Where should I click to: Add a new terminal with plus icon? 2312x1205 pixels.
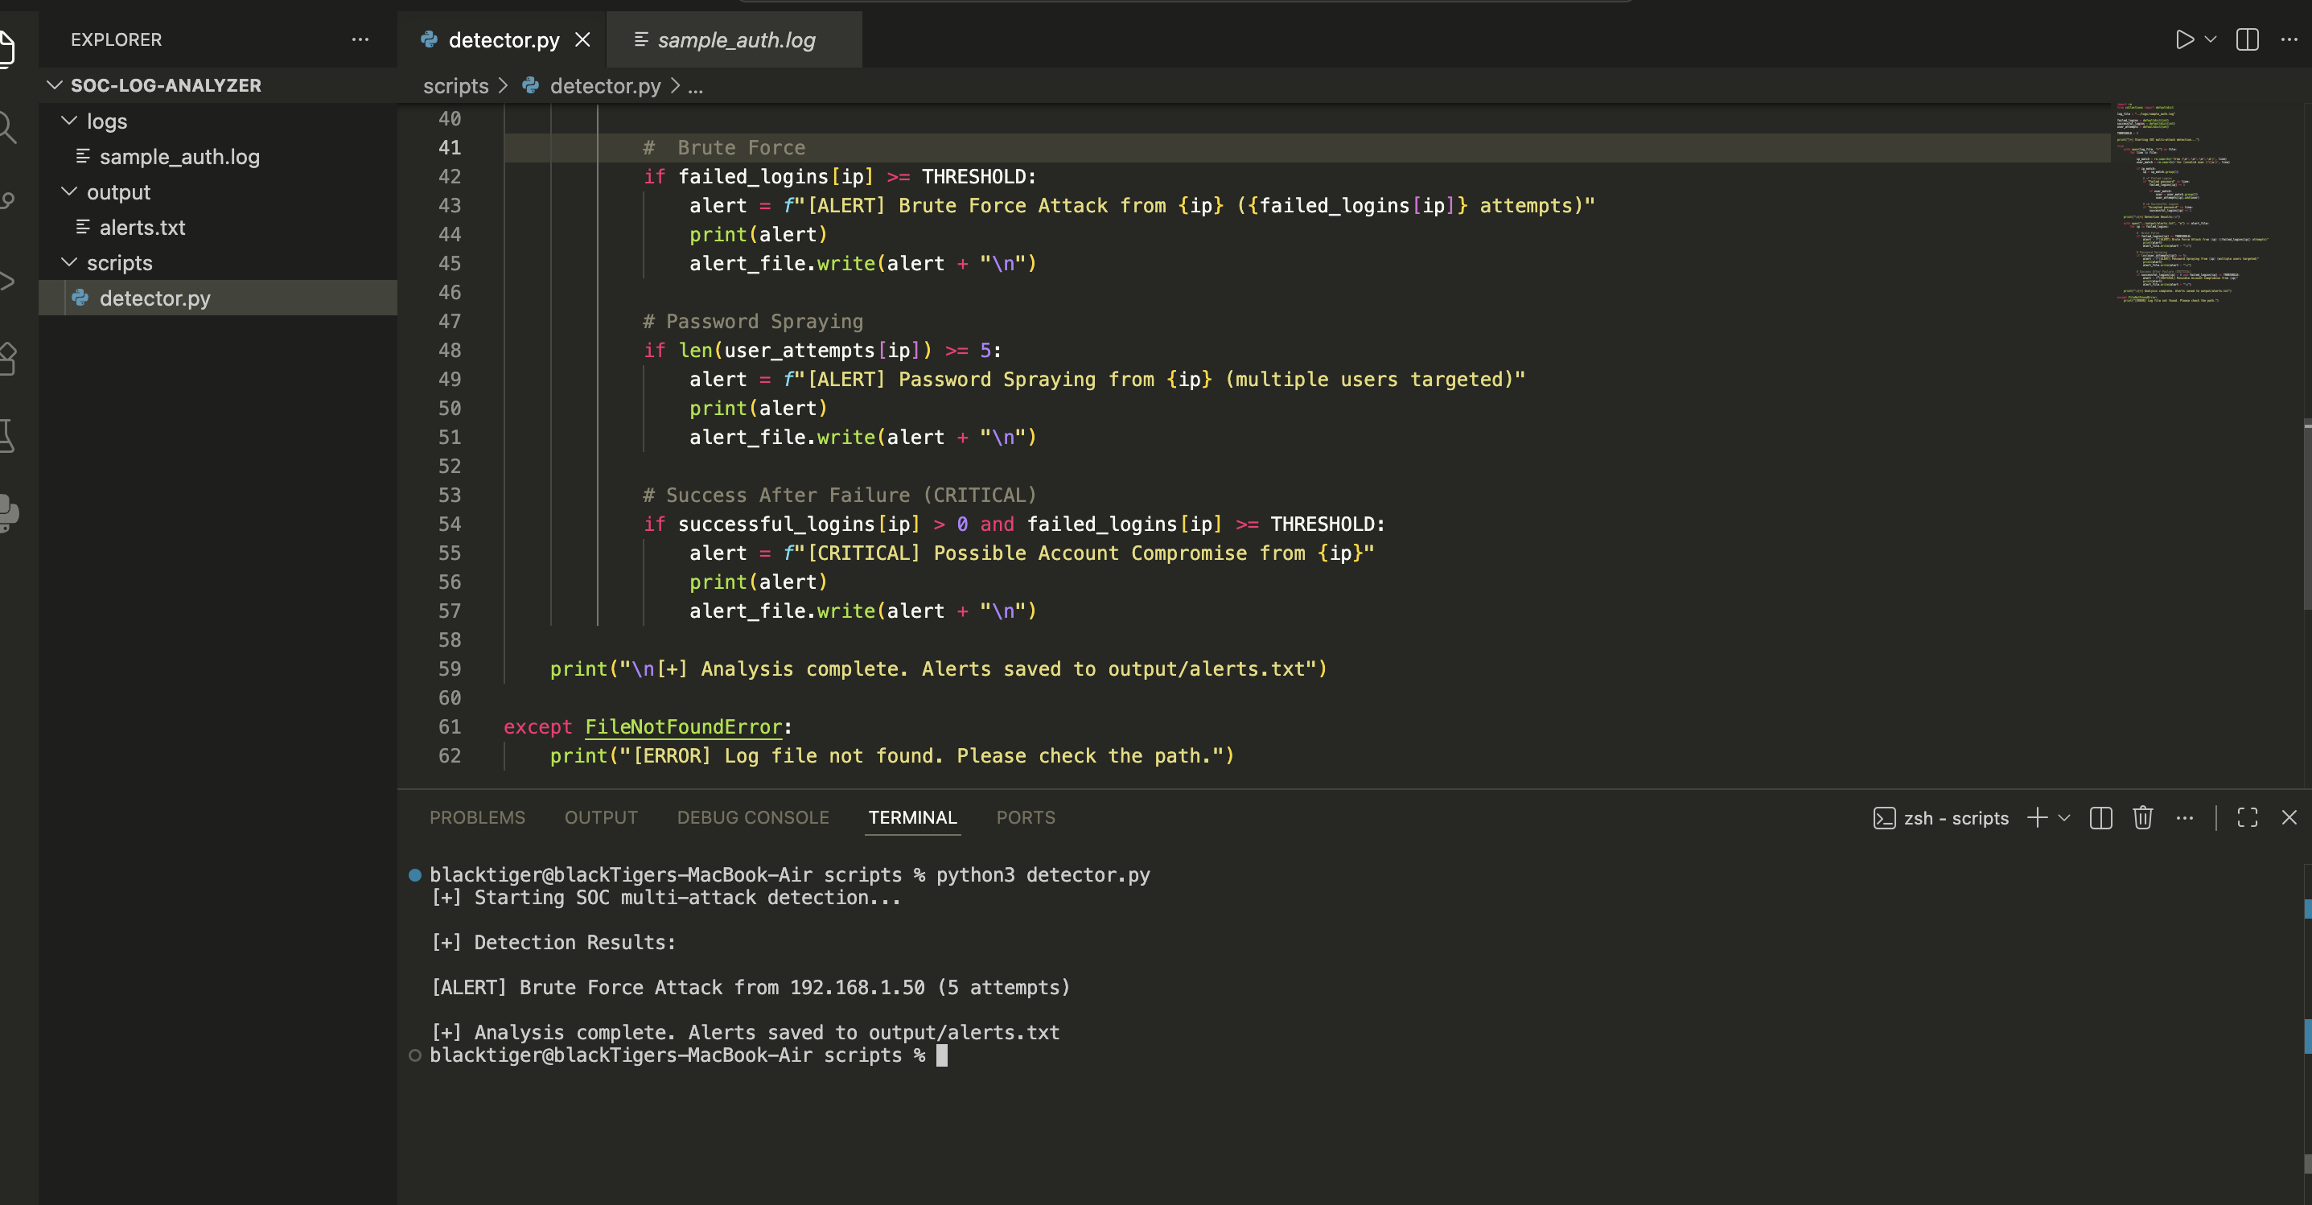coord(2036,817)
